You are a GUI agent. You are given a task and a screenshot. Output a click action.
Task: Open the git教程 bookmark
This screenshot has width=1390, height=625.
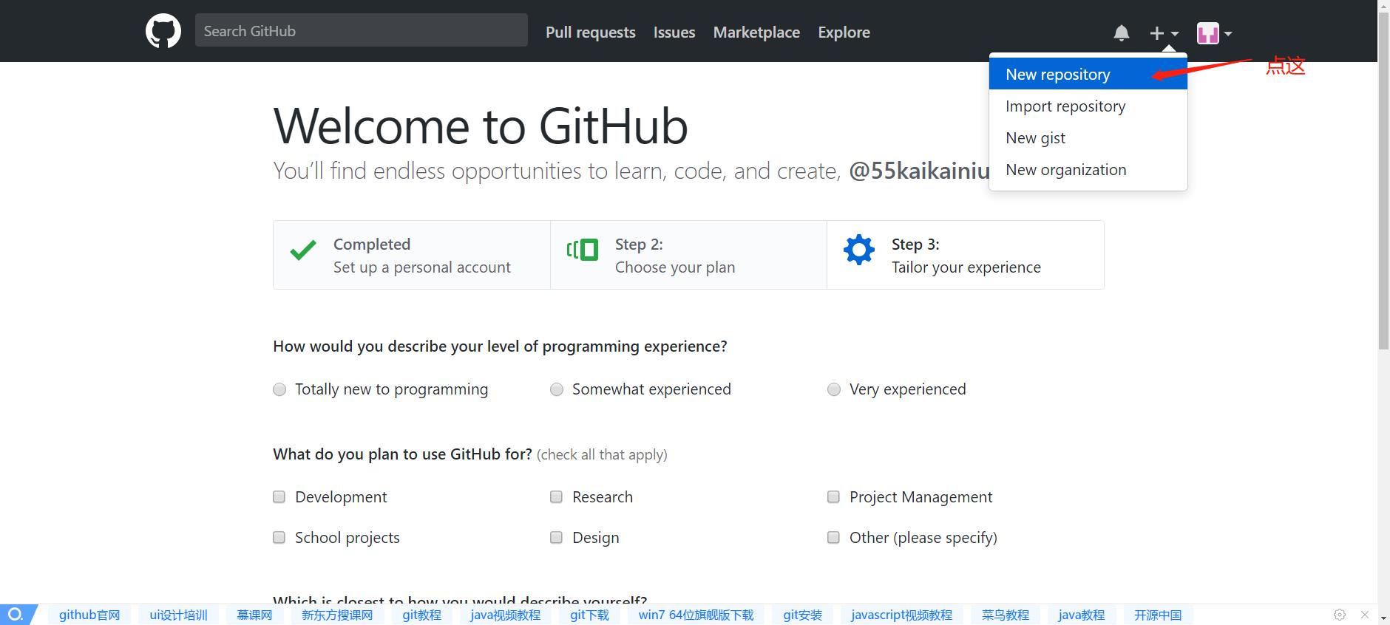421,615
